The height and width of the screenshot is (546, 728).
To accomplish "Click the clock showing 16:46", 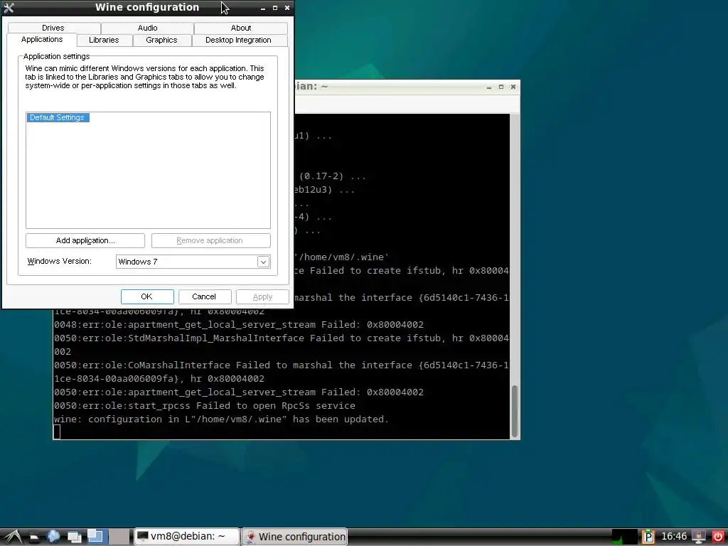I will tap(674, 537).
